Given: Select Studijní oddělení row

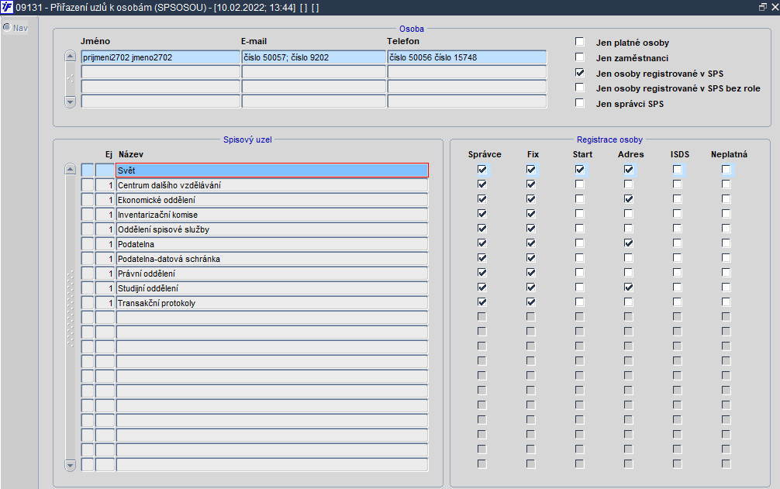Looking at the screenshot, I should click(x=272, y=288).
